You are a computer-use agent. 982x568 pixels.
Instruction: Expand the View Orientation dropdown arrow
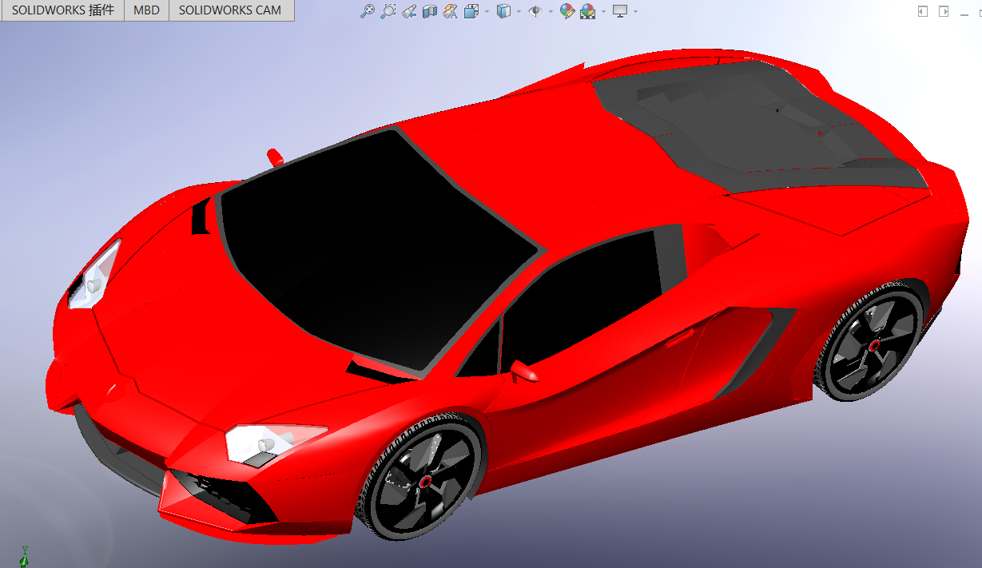click(x=487, y=11)
